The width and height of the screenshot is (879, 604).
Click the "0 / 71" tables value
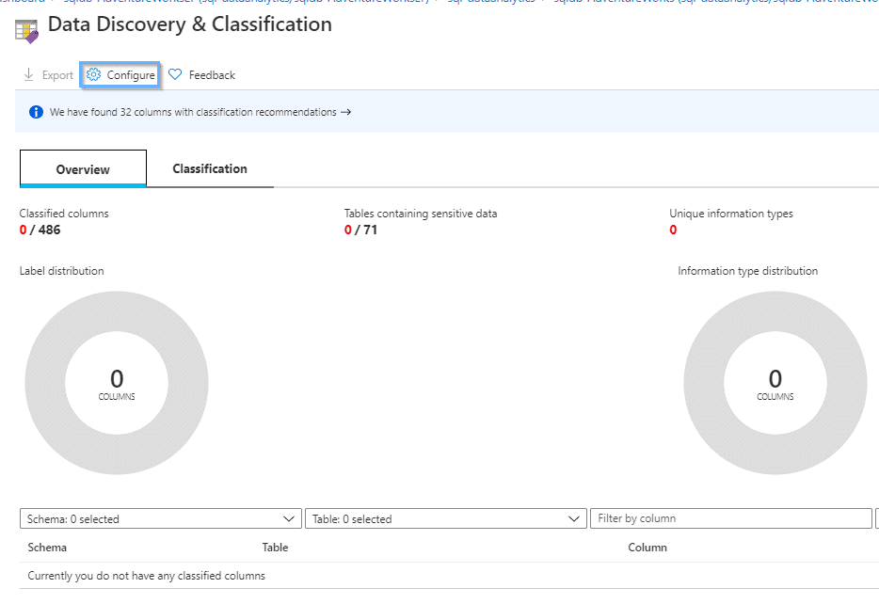point(360,230)
